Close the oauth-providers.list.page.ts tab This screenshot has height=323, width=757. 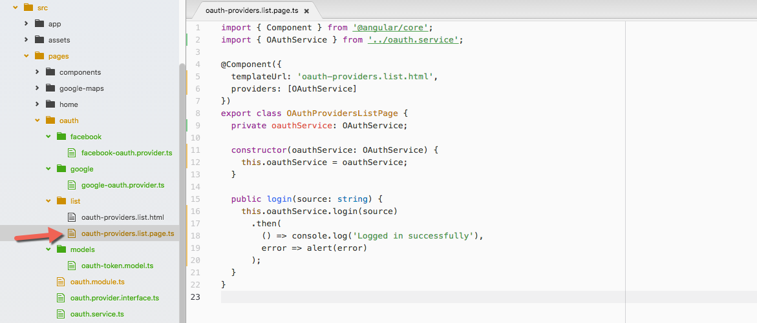tap(306, 10)
